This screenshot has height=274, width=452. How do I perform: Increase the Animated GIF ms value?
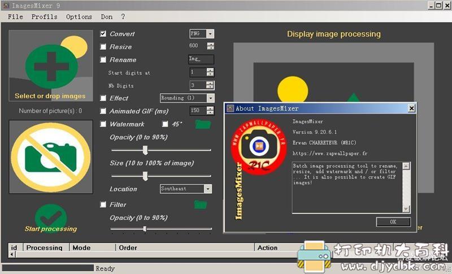[x=210, y=108]
